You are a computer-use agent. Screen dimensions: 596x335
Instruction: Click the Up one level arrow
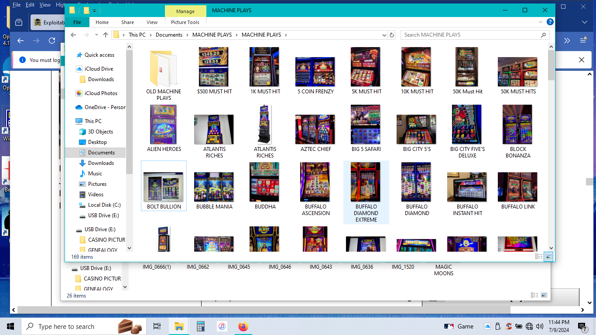coord(106,35)
